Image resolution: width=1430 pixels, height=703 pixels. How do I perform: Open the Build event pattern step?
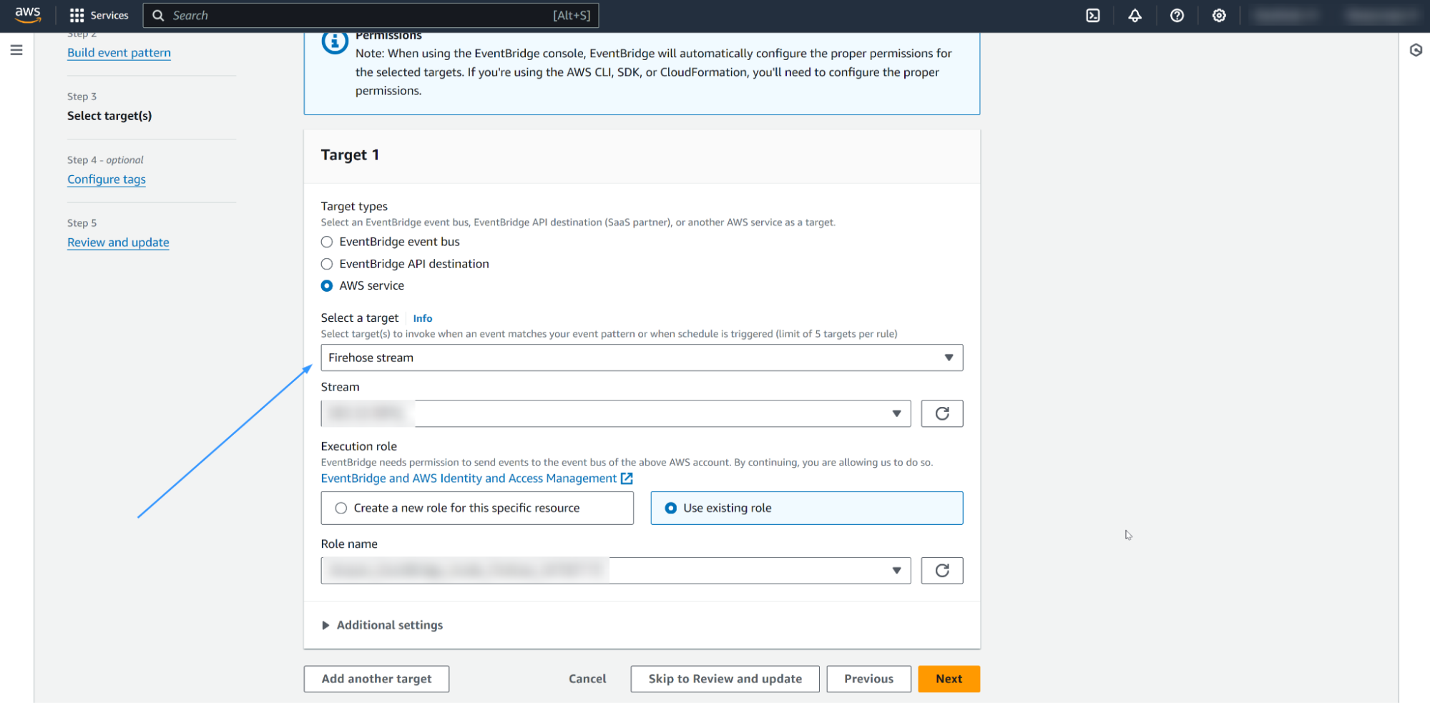pyautogui.click(x=119, y=52)
